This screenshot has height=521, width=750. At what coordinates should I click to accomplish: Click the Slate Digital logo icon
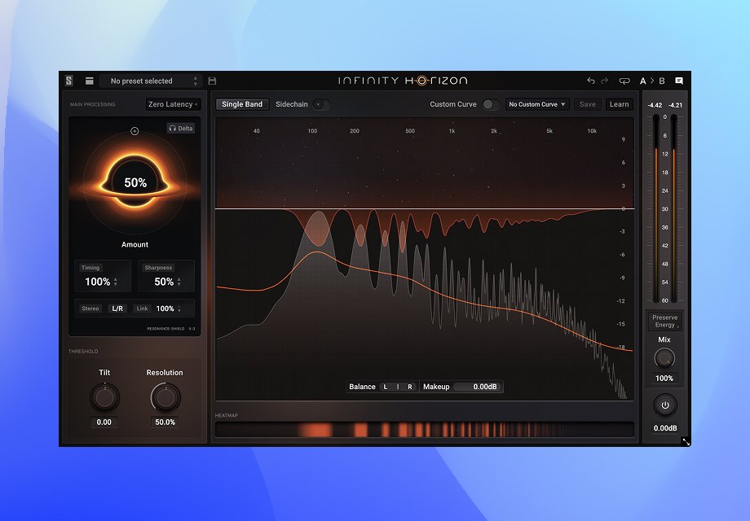68,81
